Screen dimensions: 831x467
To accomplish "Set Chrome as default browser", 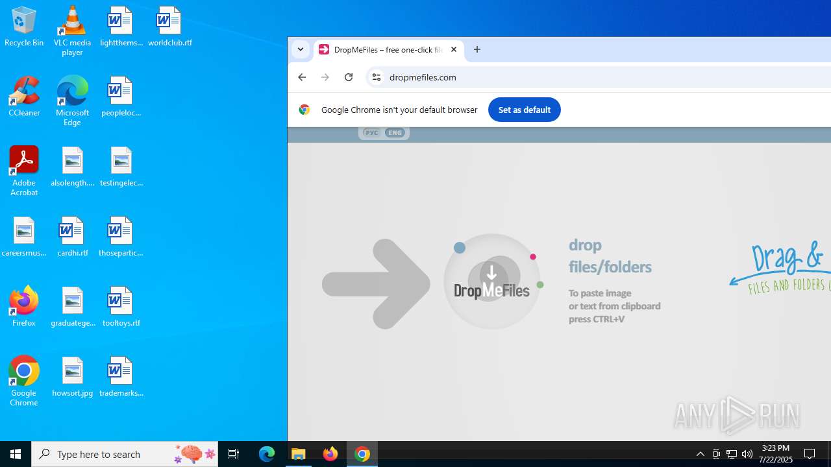I will [x=525, y=110].
